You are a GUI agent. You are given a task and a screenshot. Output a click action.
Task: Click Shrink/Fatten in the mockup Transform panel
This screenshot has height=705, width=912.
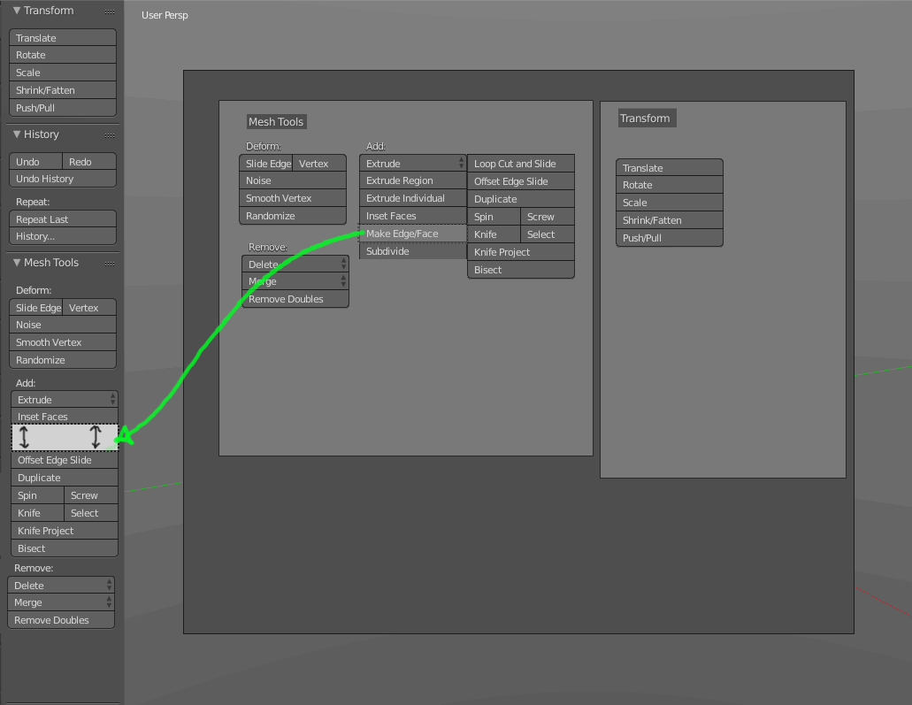point(670,220)
